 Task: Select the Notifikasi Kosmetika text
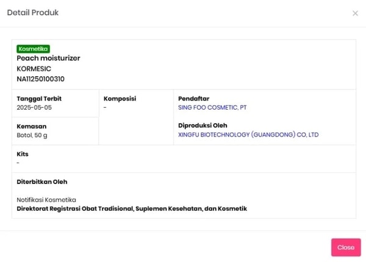[x=46, y=200]
